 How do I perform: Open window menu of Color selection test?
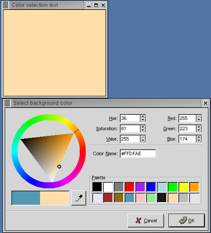pyautogui.click(x=6, y=5)
